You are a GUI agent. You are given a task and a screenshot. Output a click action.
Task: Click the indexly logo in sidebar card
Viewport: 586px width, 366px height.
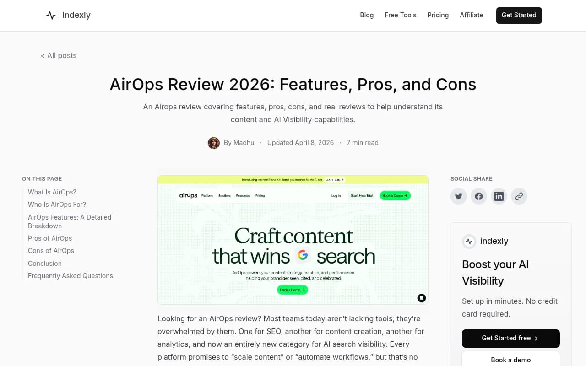tap(469, 241)
